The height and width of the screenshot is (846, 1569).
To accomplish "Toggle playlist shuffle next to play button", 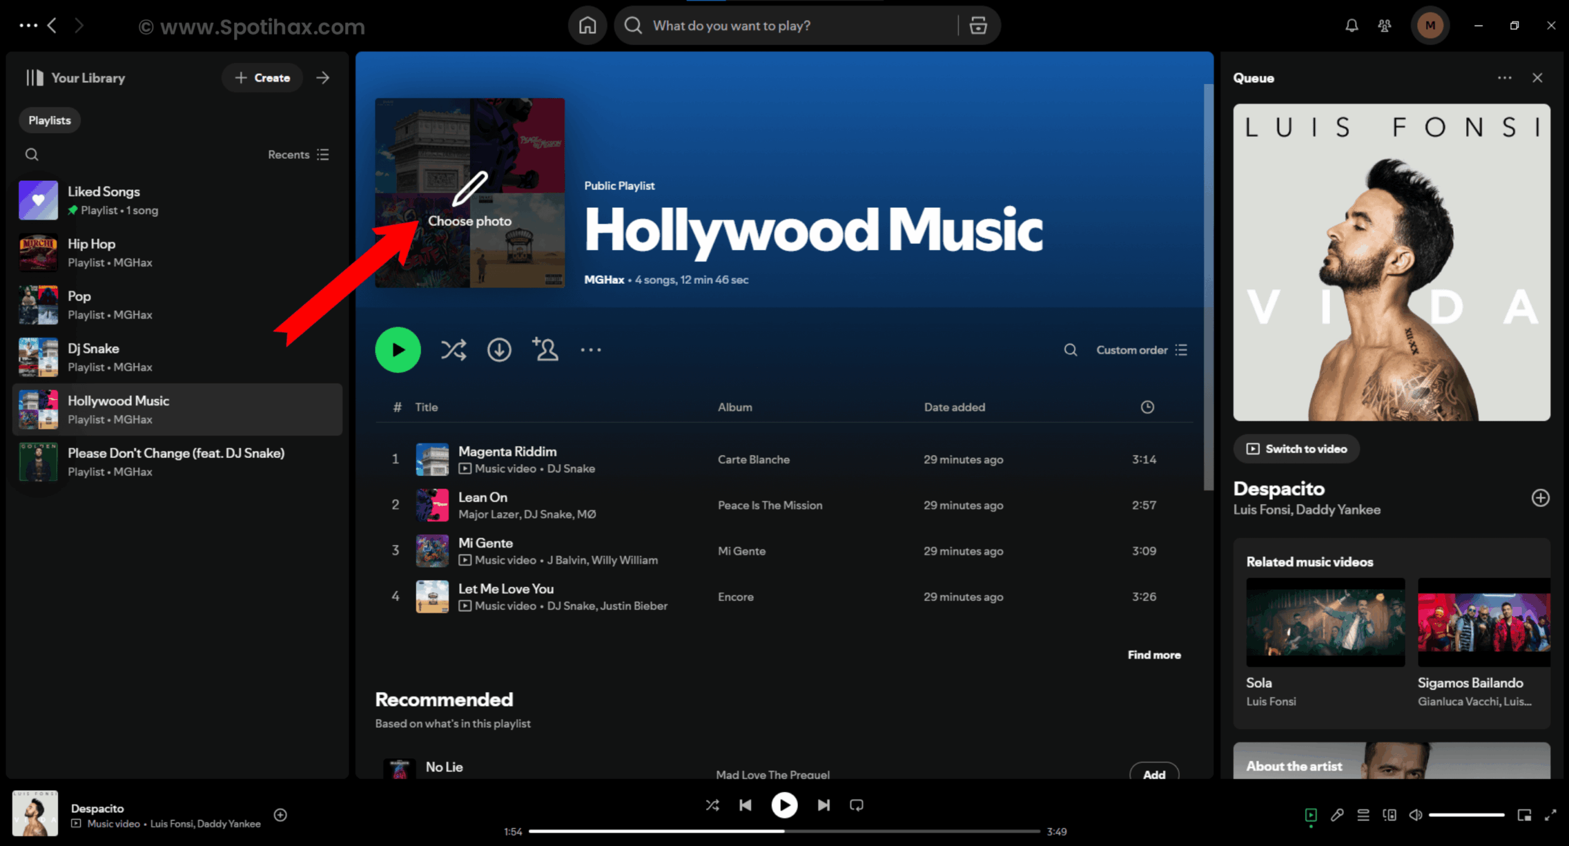I will tap(454, 350).
